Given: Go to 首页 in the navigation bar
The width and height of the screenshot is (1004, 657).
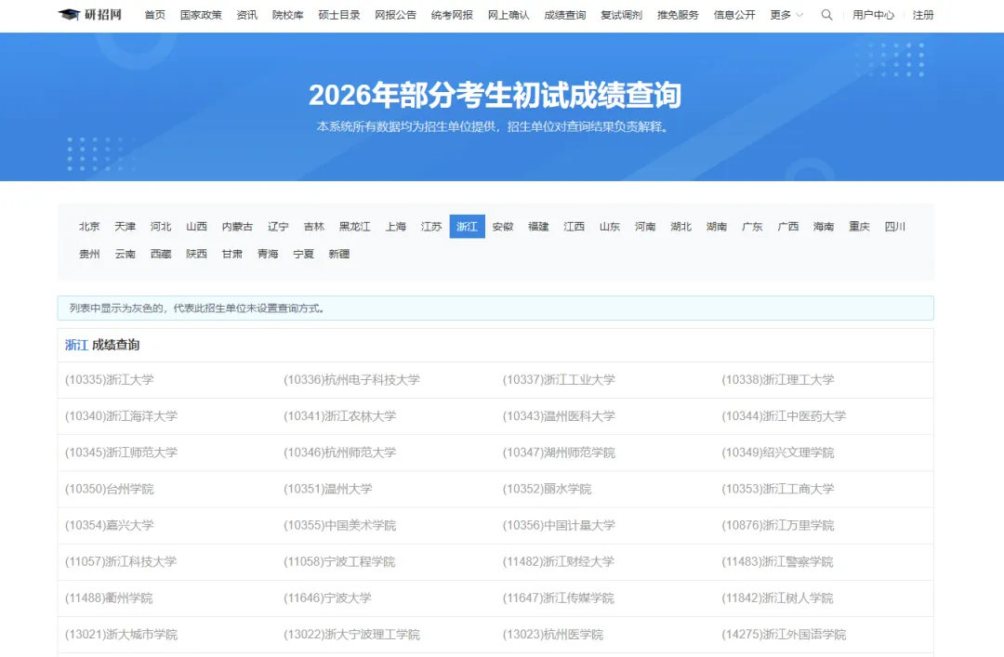Looking at the screenshot, I should coord(154,15).
